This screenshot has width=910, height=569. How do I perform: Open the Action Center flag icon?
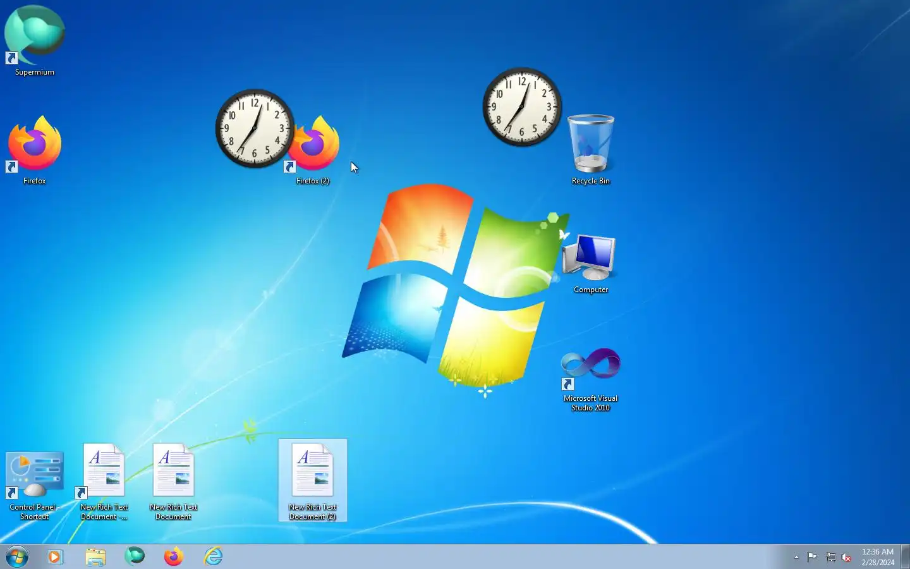click(x=812, y=557)
